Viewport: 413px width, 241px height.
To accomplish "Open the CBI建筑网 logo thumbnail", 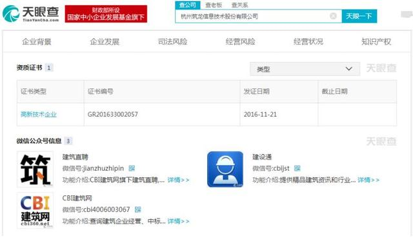I will [35, 211].
